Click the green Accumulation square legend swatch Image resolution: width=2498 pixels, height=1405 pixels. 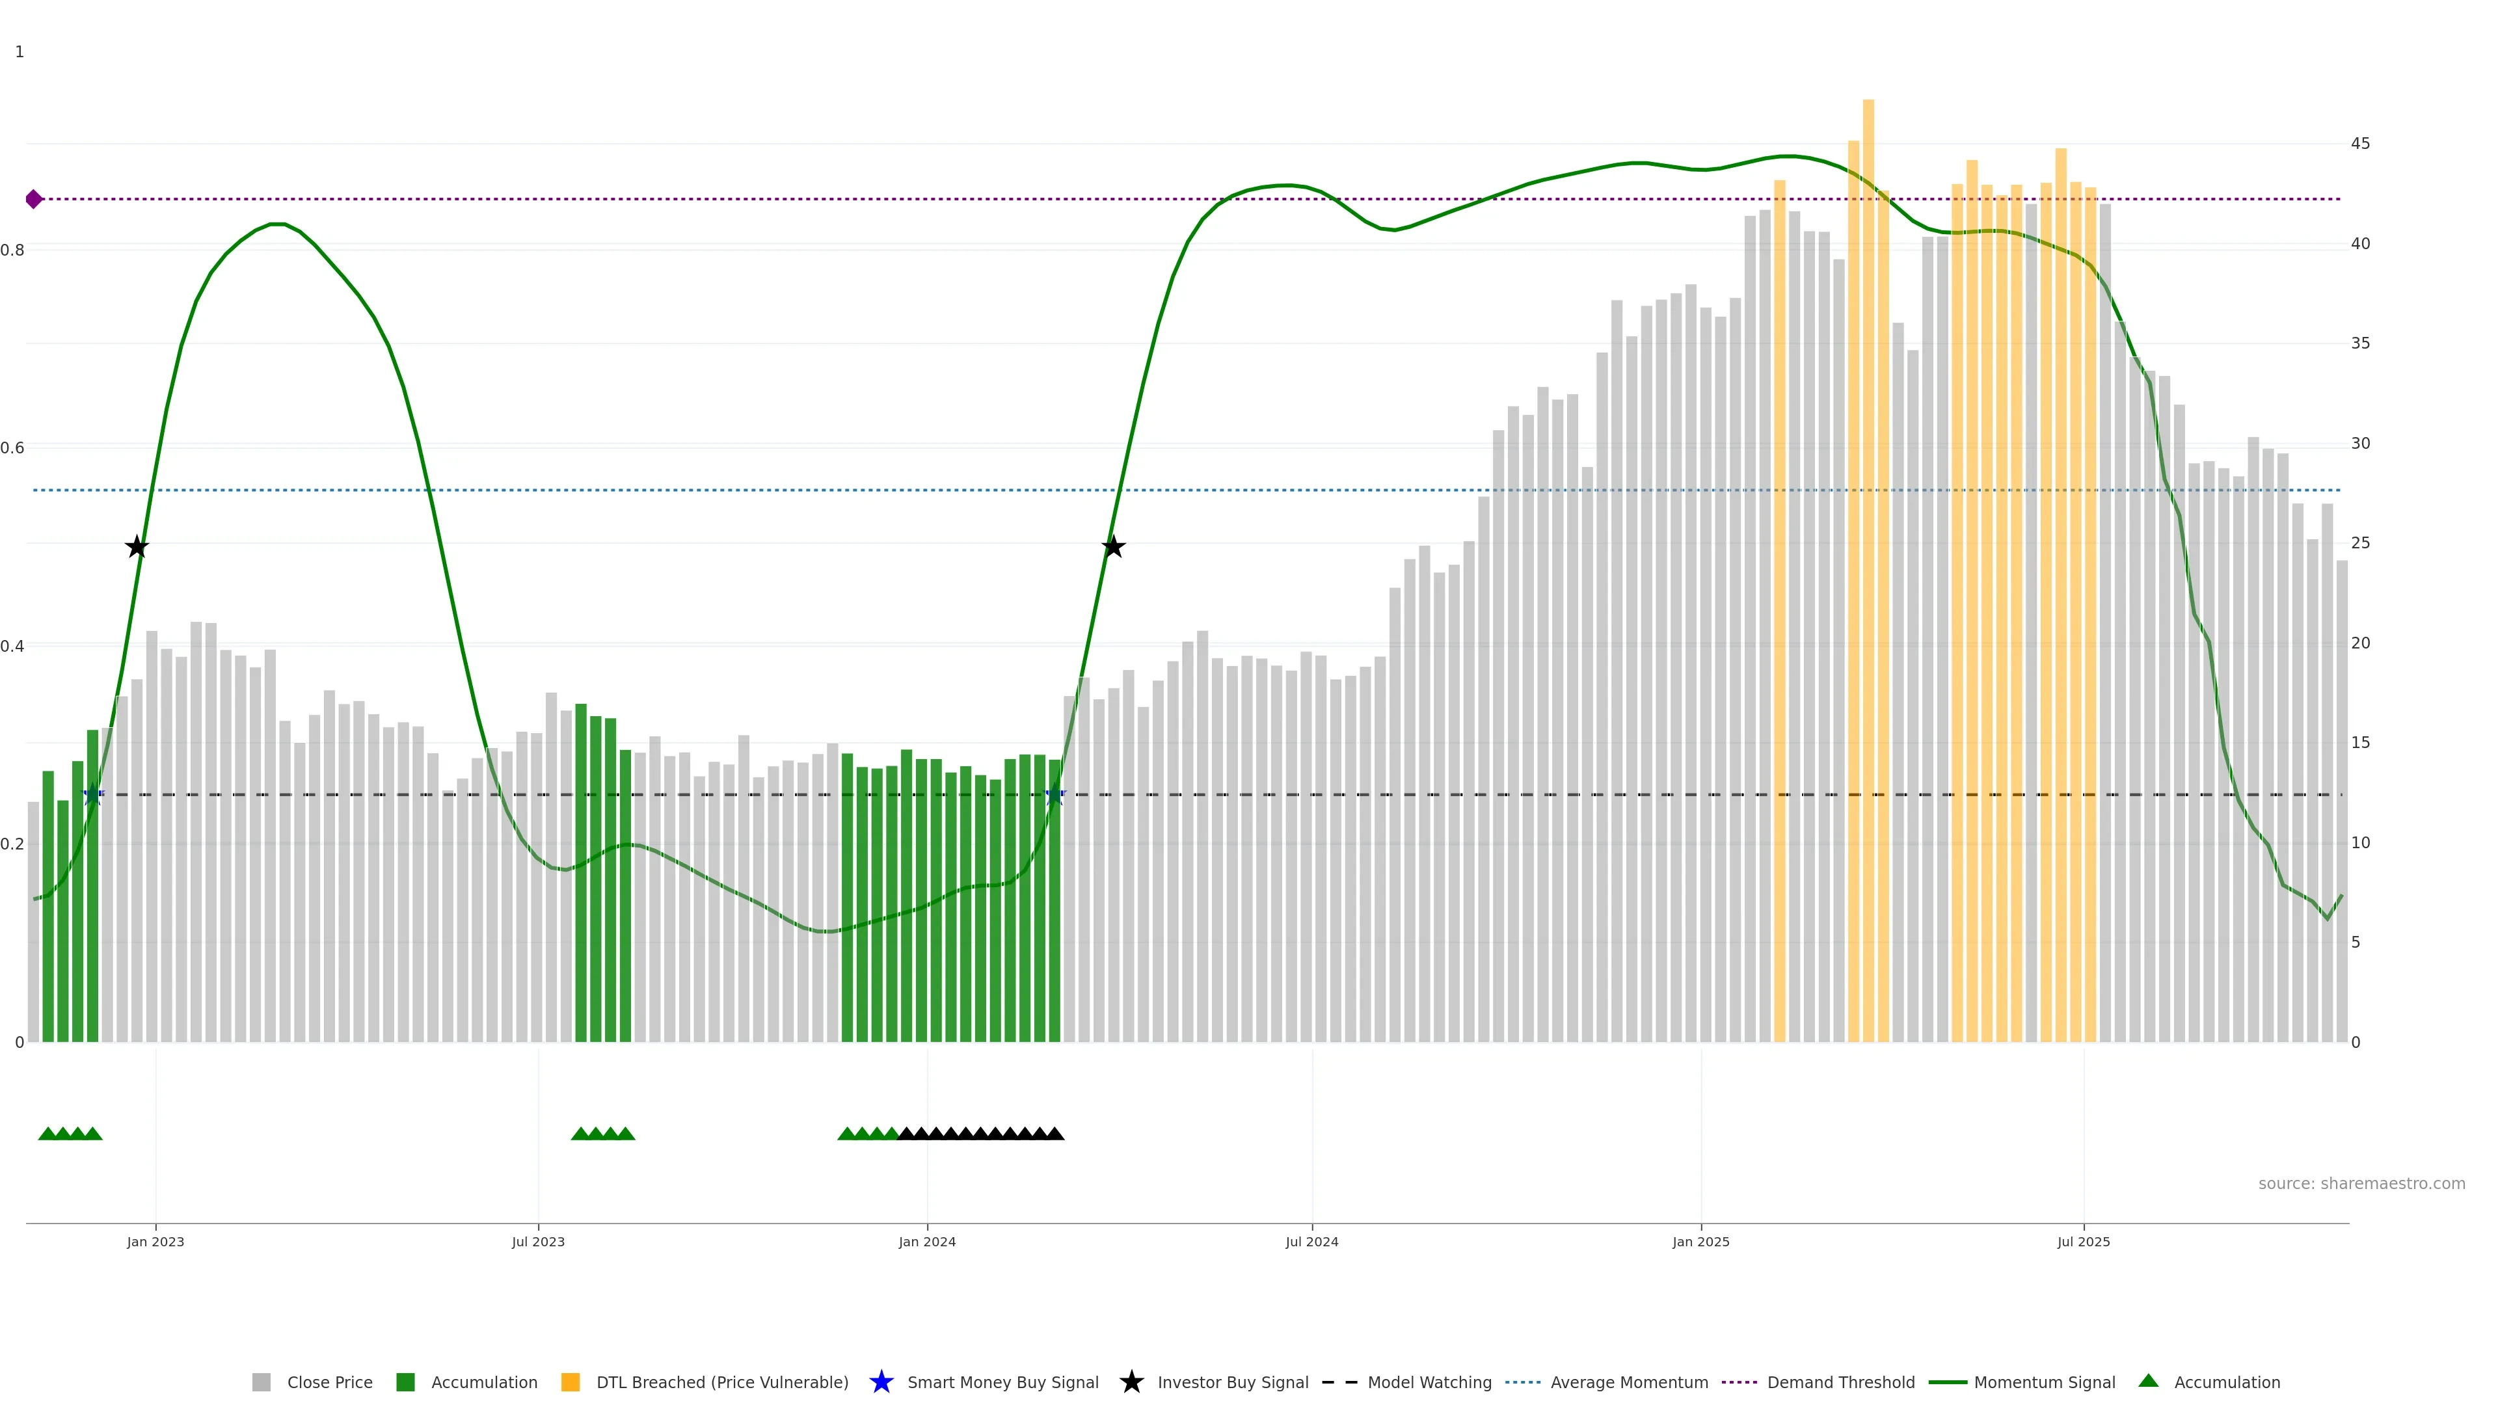pyautogui.click(x=405, y=1382)
